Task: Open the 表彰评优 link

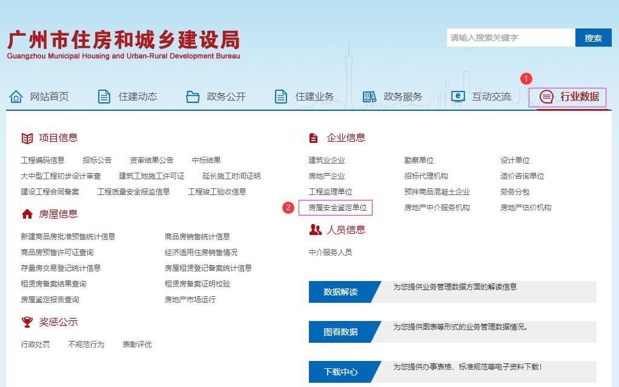Action: [137, 345]
